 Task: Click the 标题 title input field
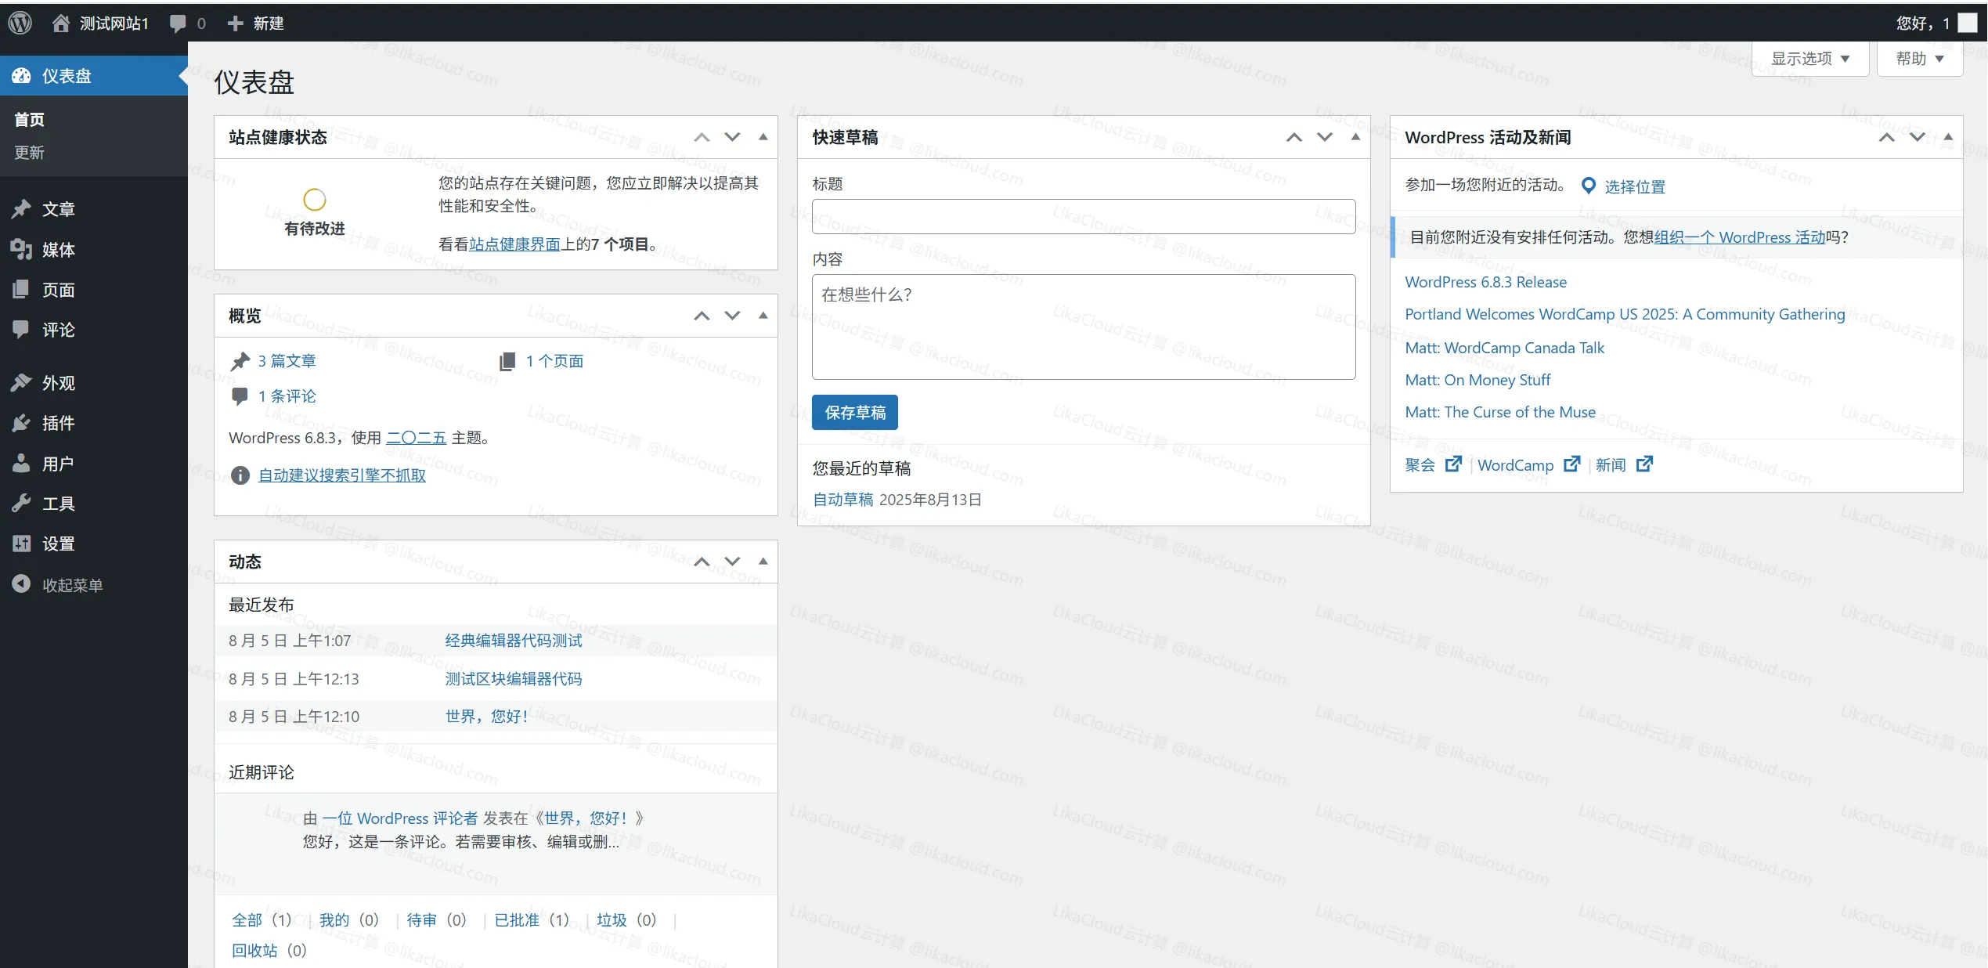(1083, 216)
